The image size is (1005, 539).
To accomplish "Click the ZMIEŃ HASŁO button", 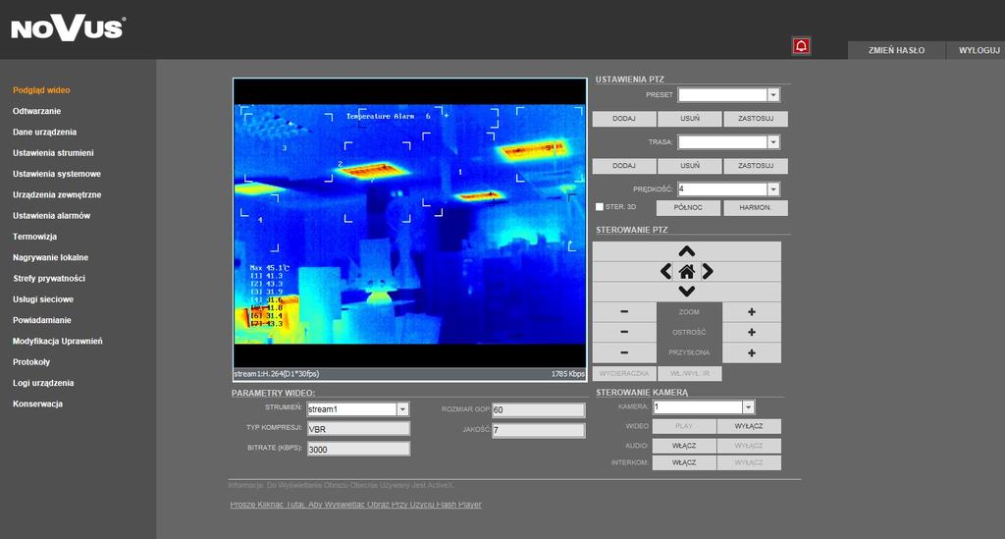I will [896, 50].
